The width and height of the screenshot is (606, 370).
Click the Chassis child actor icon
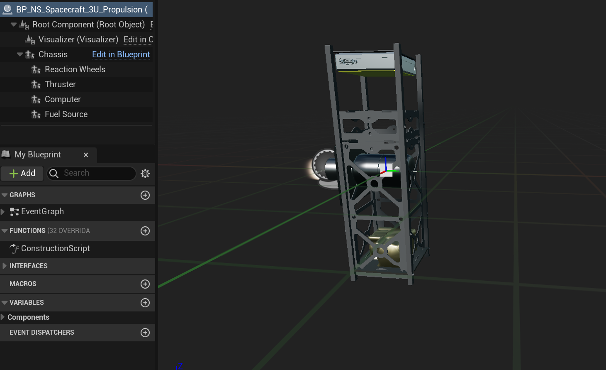pos(30,55)
